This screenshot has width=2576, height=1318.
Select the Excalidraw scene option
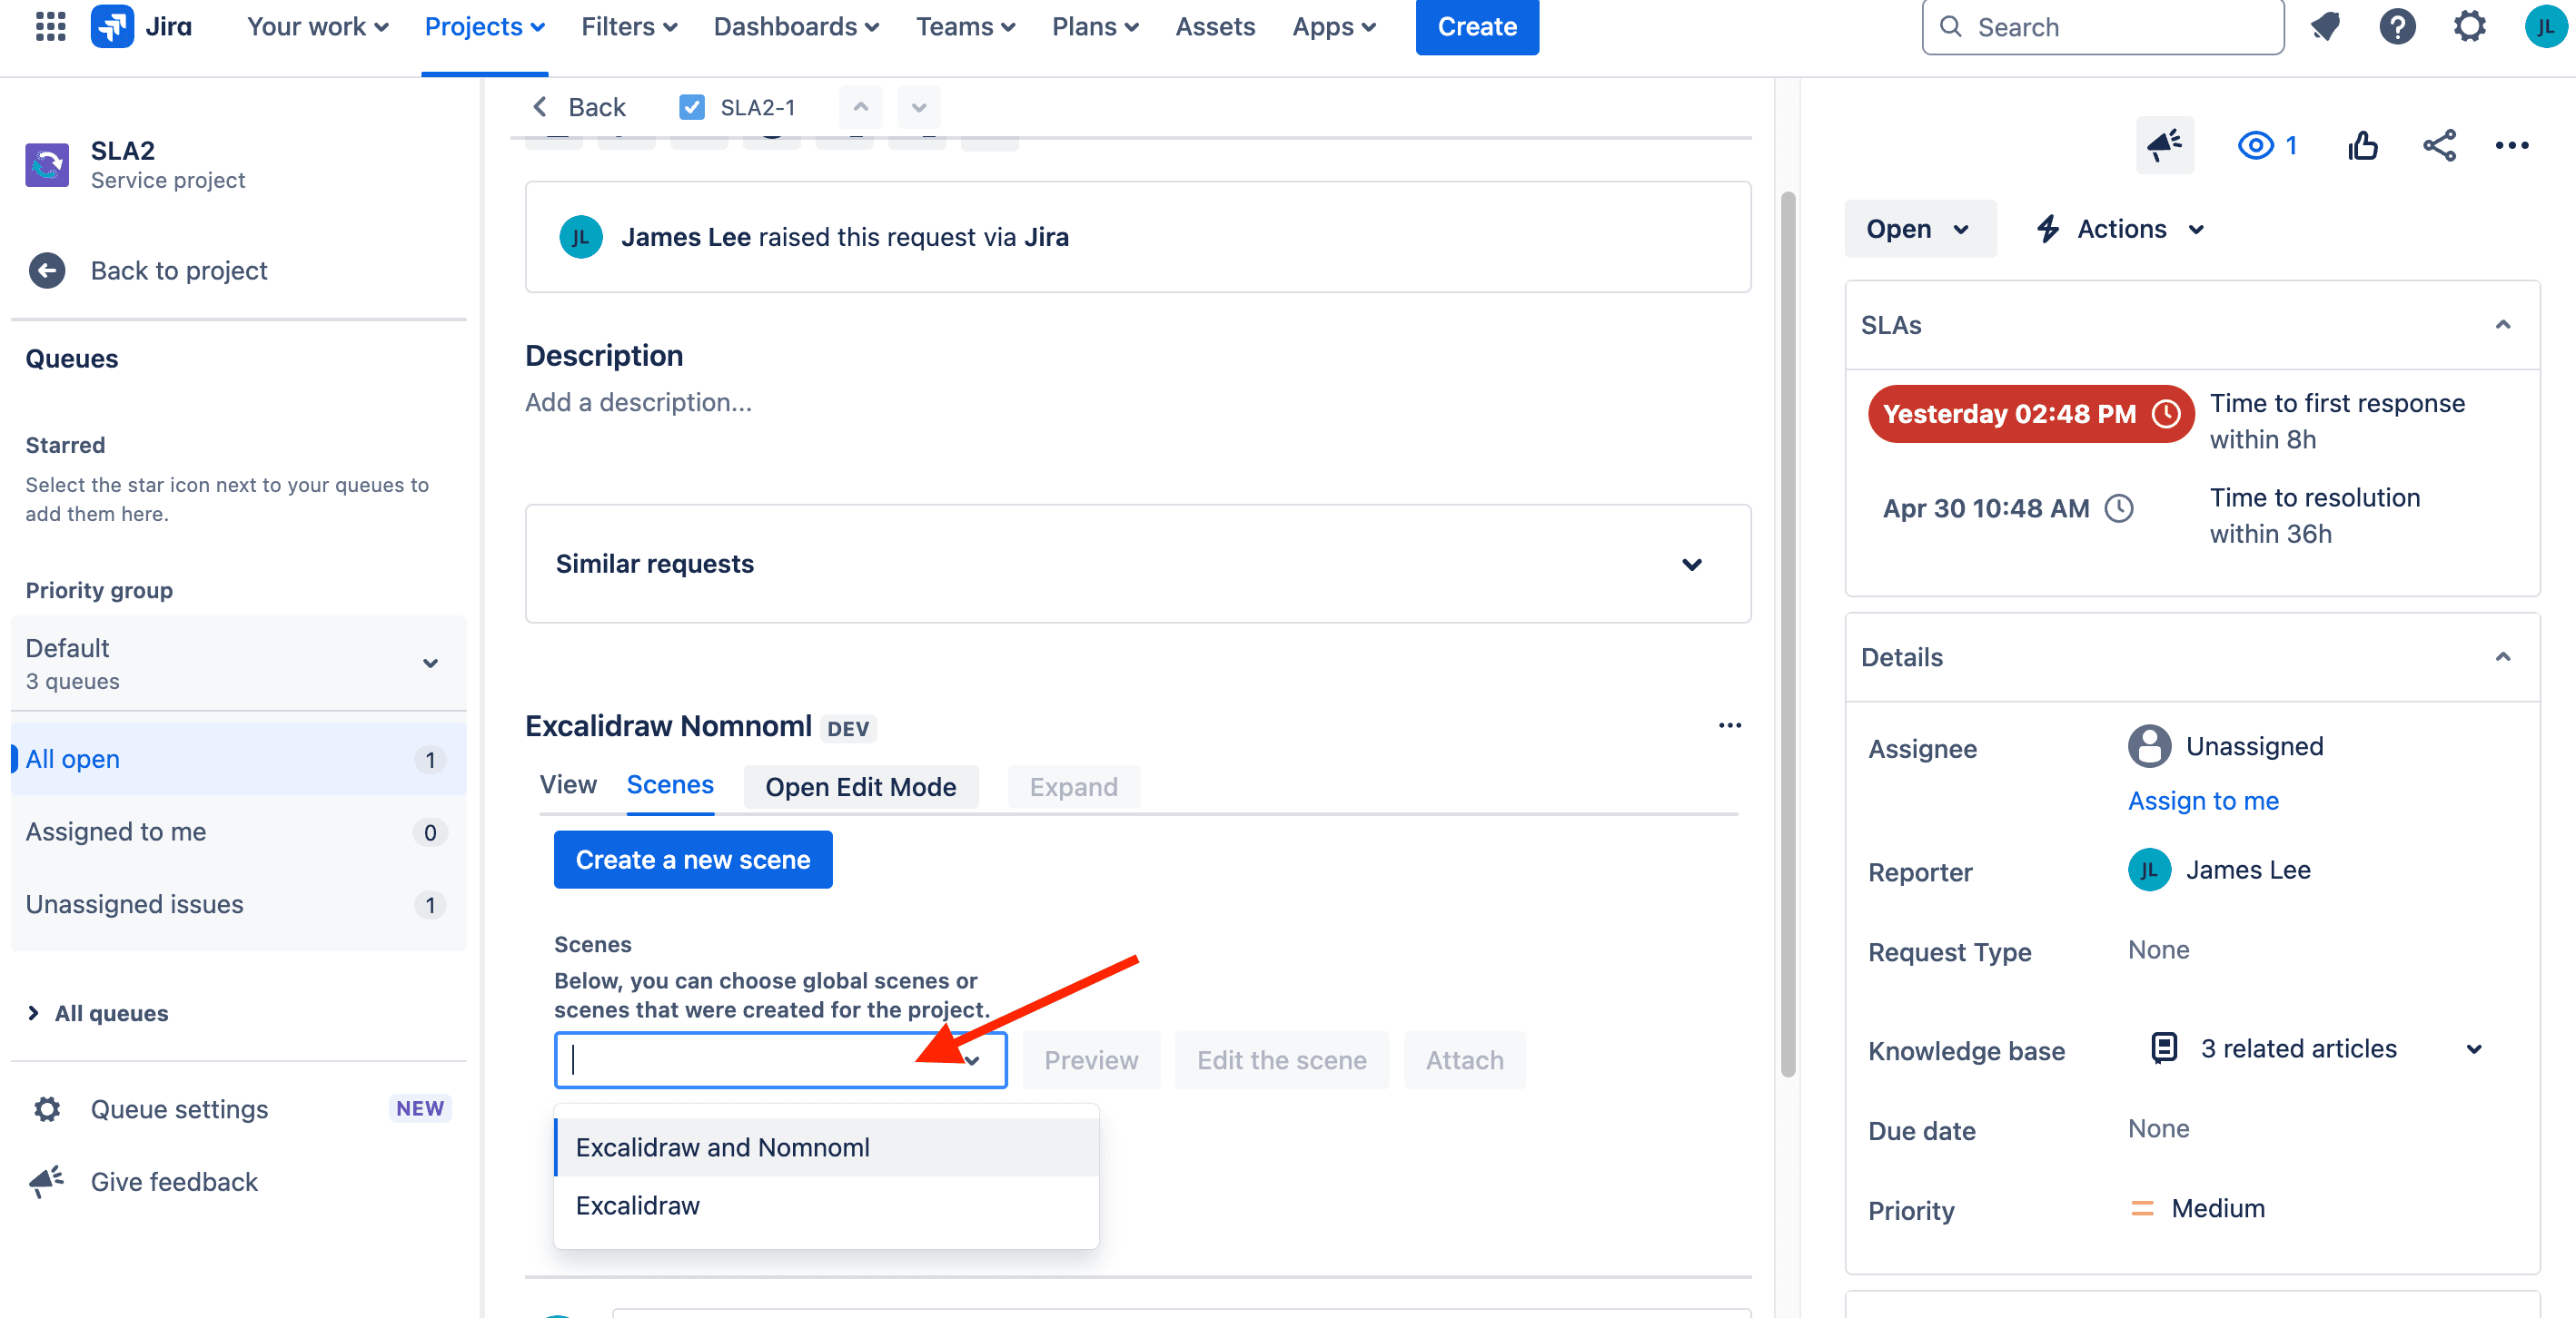tap(826, 1205)
